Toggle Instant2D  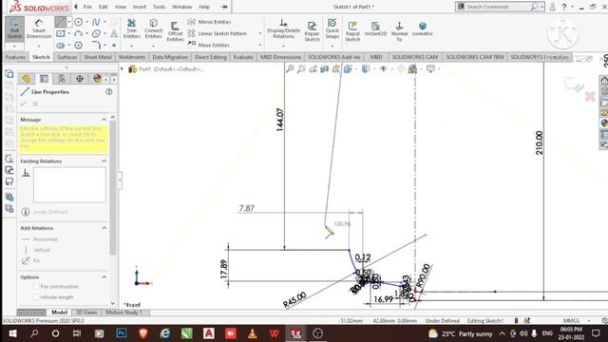tap(376, 28)
